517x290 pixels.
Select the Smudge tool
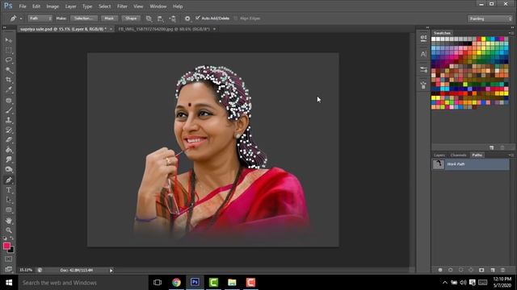coord(9,159)
